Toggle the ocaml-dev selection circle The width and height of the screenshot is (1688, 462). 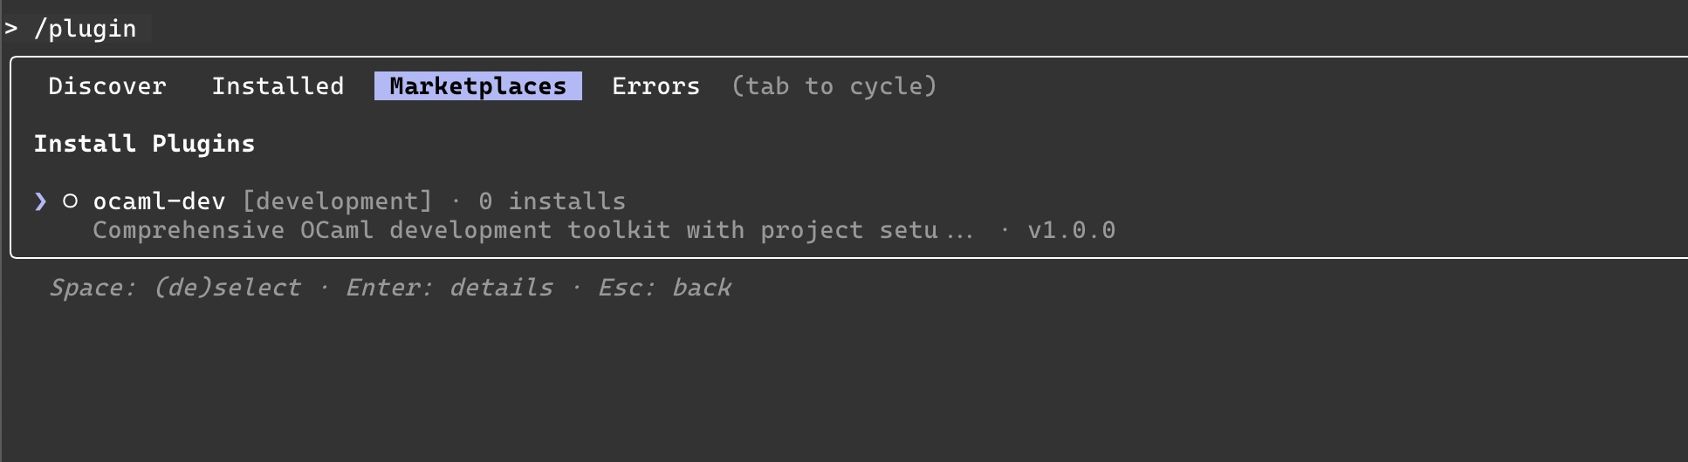(x=71, y=201)
